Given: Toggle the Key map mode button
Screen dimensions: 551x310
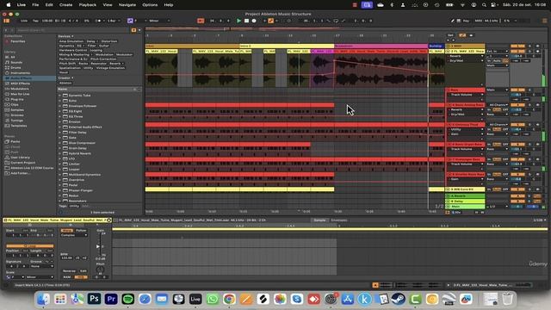Looking at the screenshot, I should (x=466, y=21).
